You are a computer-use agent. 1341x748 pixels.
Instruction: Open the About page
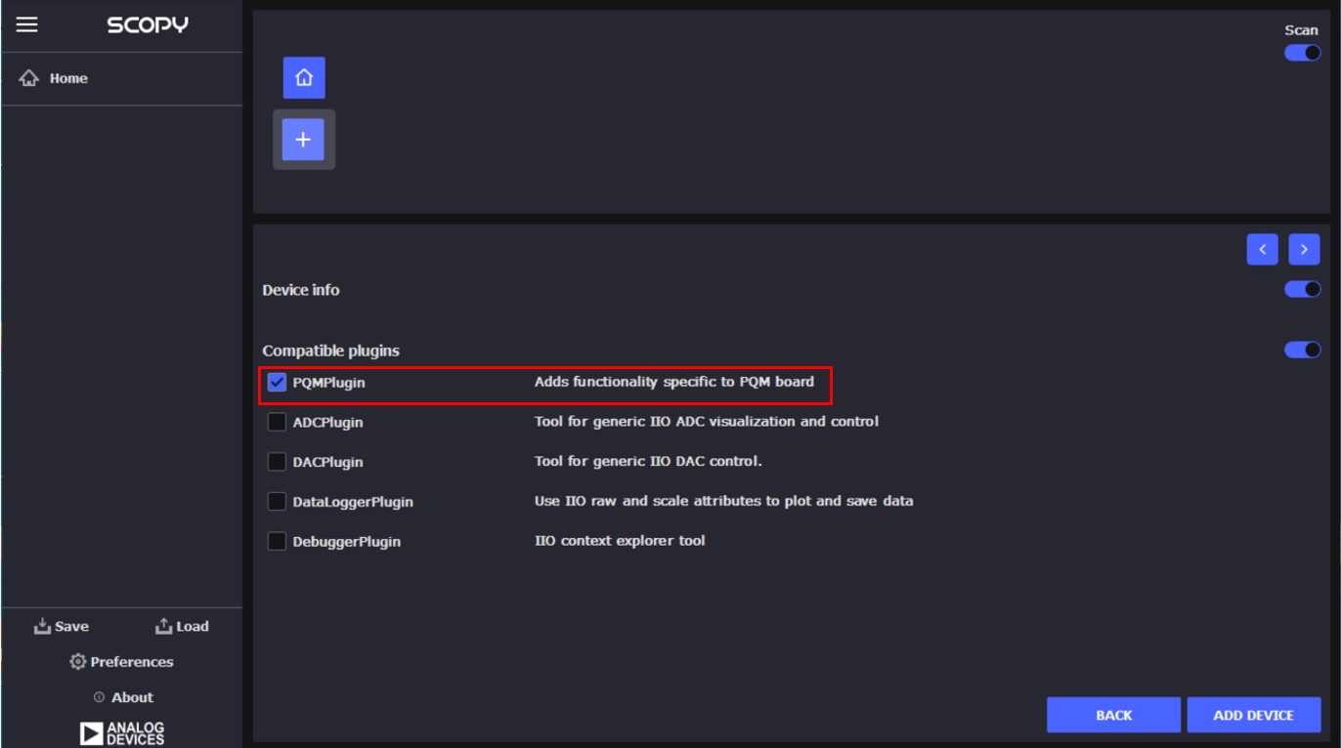(x=123, y=697)
